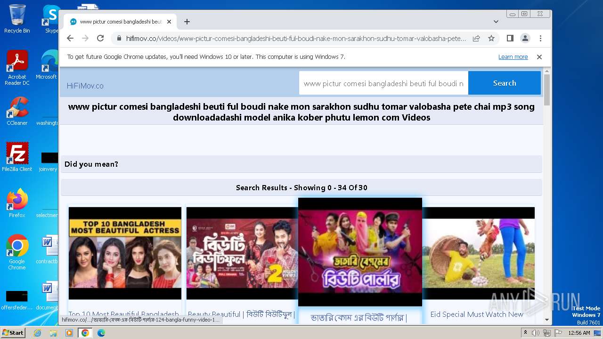This screenshot has height=339, width=603.
Task: Open a new Chrome tab
Action: (187, 22)
